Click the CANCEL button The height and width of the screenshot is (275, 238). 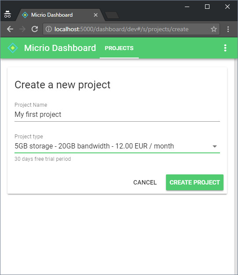pyautogui.click(x=145, y=182)
